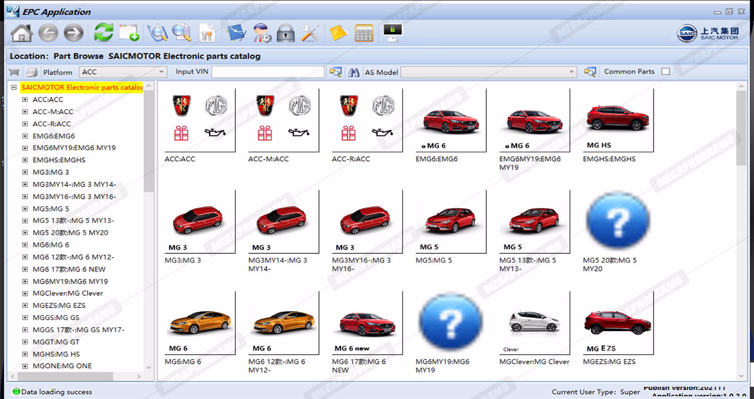Click in the Input VIN field
This screenshot has height=399, width=754.
click(268, 72)
